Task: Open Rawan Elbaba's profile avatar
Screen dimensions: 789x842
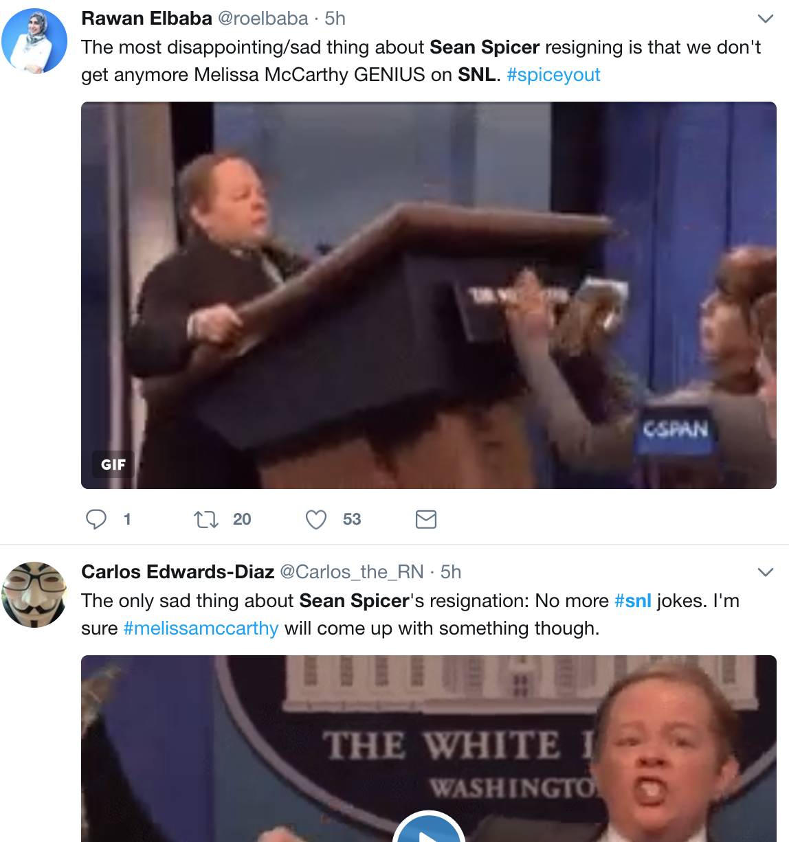Action: click(34, 40)
